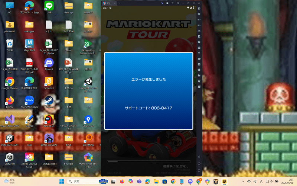Select the Google Play Games desktop shortcut
The height and width of the screenshot is (186, 297).
(x=88, y=47)
